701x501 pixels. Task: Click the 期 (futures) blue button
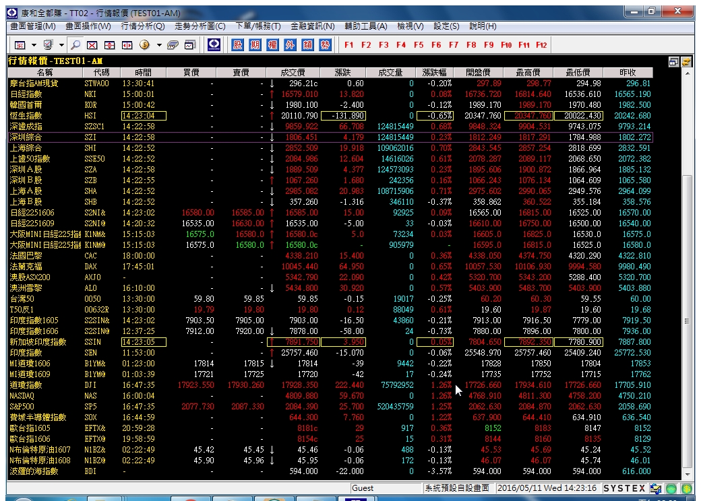click(255, 44)
